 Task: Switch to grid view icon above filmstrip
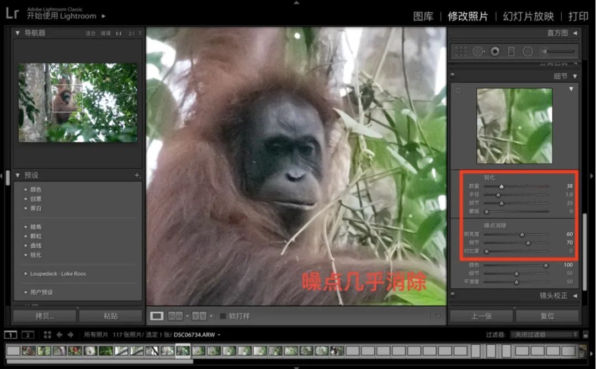pos(47,335)
